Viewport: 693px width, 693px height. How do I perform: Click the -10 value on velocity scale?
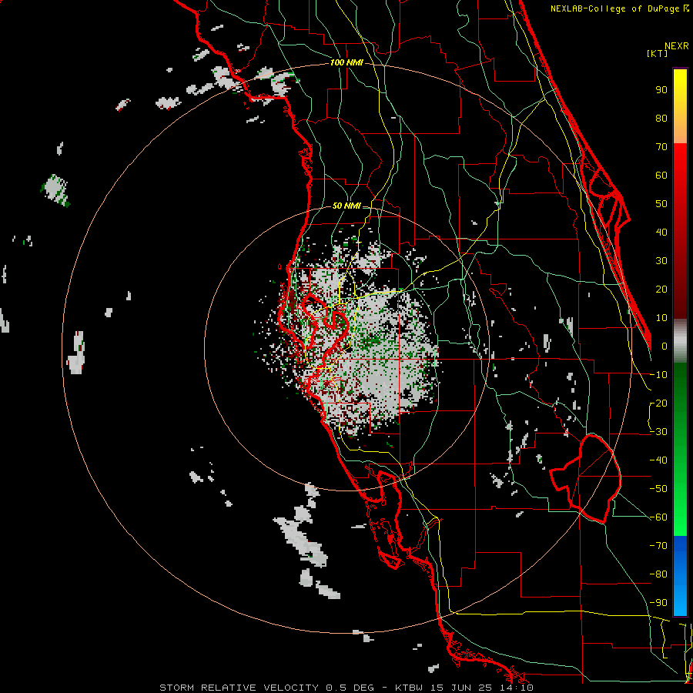click(x=658, y=375)
